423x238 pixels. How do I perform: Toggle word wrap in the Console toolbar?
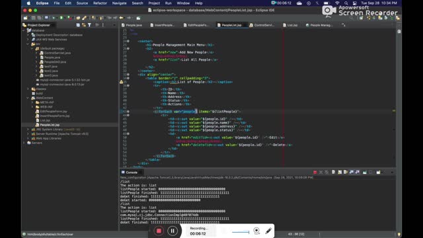pos(346,172)
